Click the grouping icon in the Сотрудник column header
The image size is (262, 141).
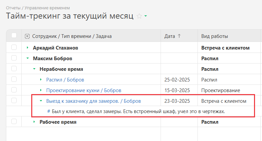pyautogui.click(x=27, y=36)
